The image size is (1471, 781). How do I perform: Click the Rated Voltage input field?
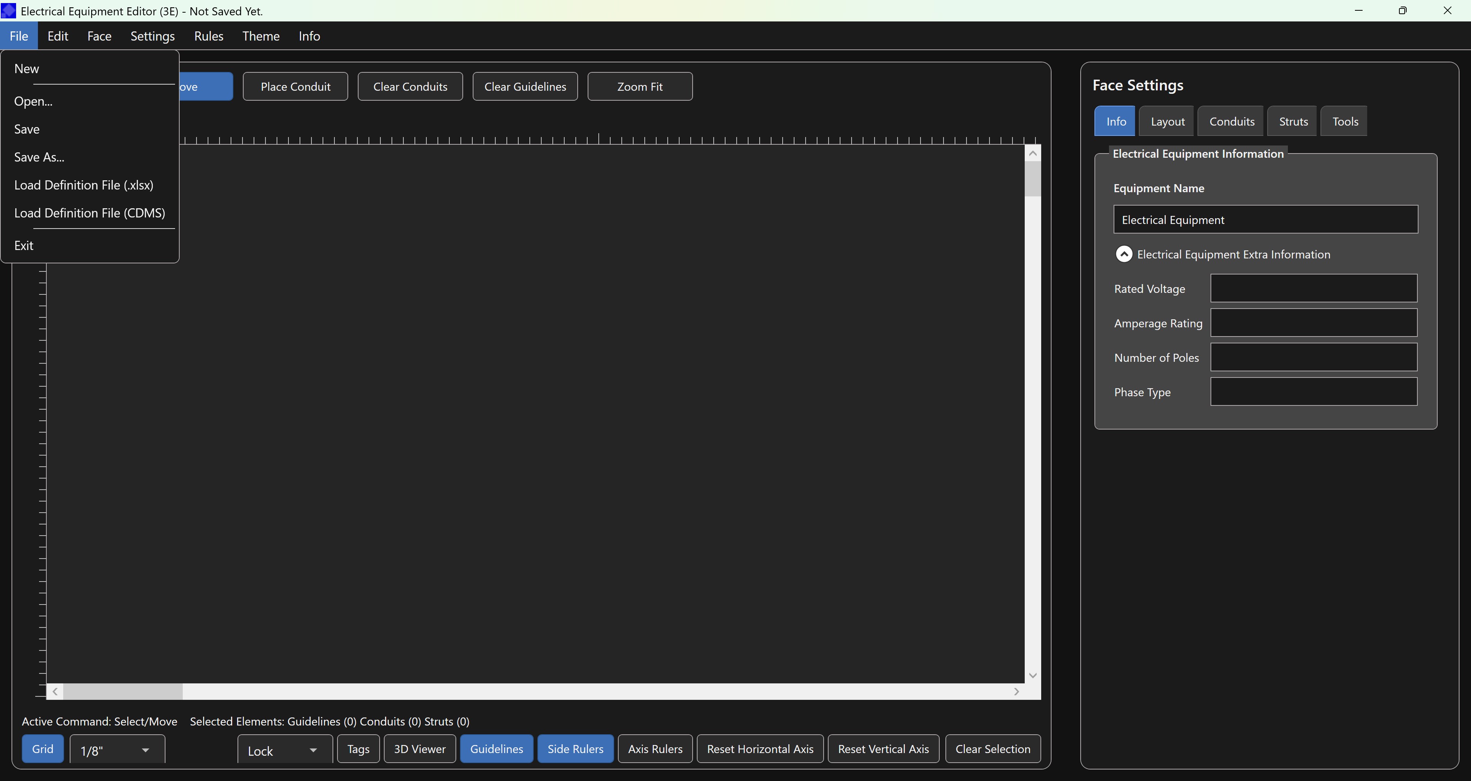coord(1314,288)
